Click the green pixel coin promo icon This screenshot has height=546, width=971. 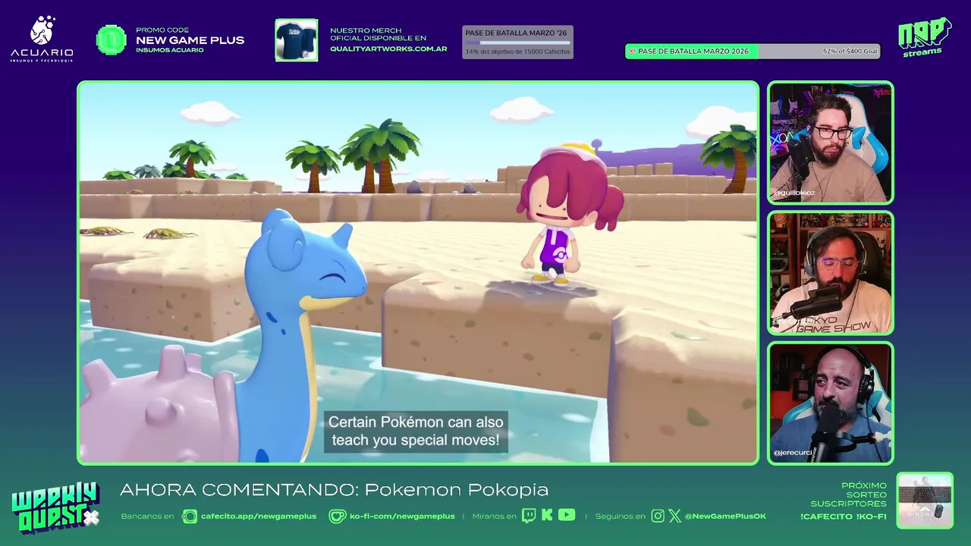pyautogui.click(x=112, y=40)
